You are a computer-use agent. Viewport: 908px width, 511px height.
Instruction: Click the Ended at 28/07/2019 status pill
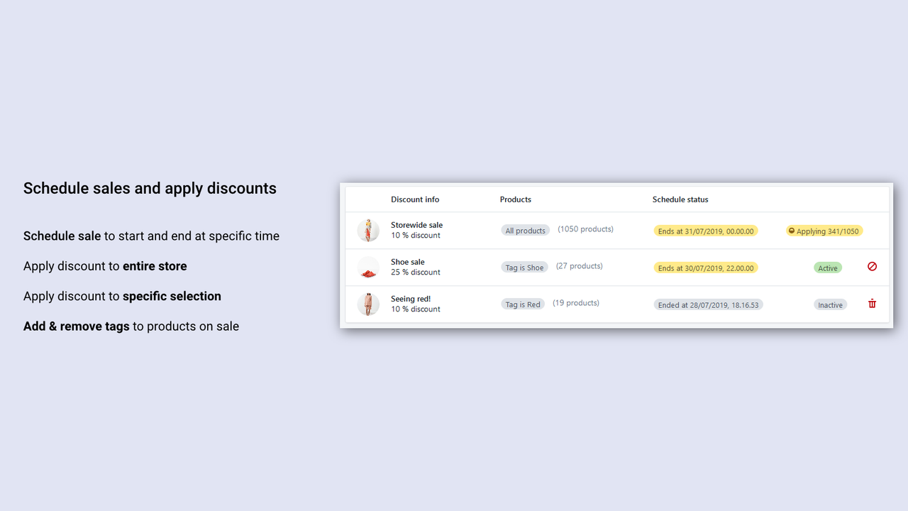(x=708, y=304)
